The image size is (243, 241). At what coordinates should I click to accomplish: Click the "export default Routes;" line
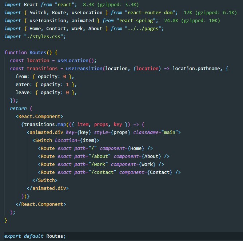(35, 236)
